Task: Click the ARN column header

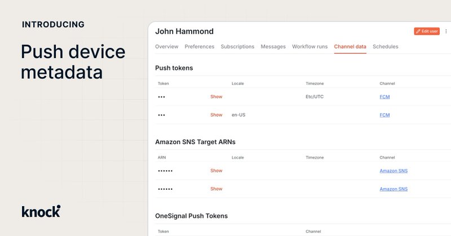Action: (x=162, y=157)
